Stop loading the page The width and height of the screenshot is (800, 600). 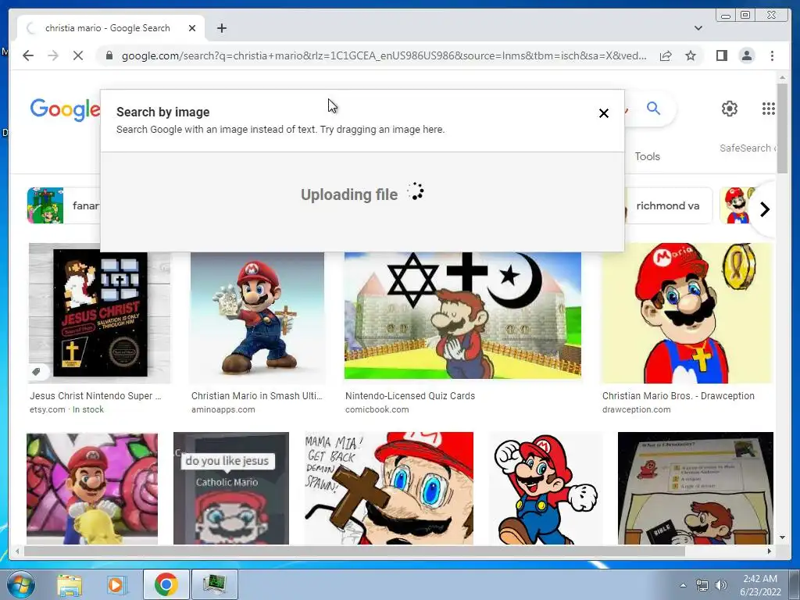(78, 55)
